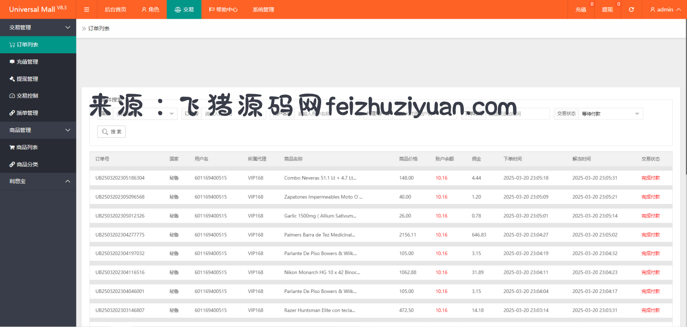Screen dimensions: 687x327
Task: Click the refresh icon in top bar
Action: [631, 9]
